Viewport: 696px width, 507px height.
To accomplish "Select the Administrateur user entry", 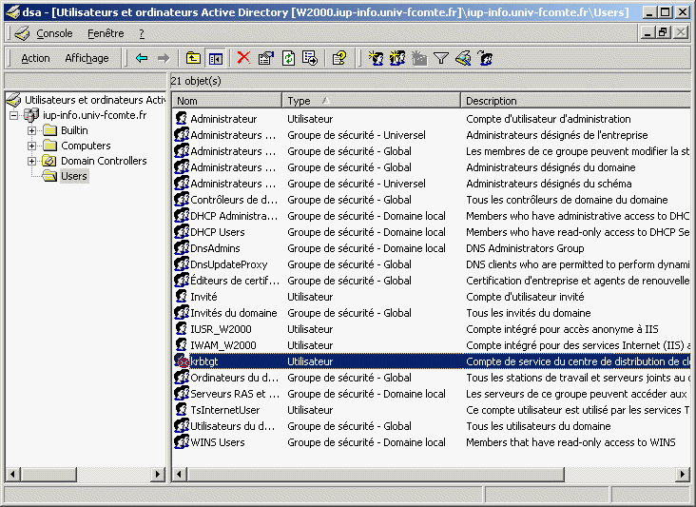I will click(x=223, y=119).
